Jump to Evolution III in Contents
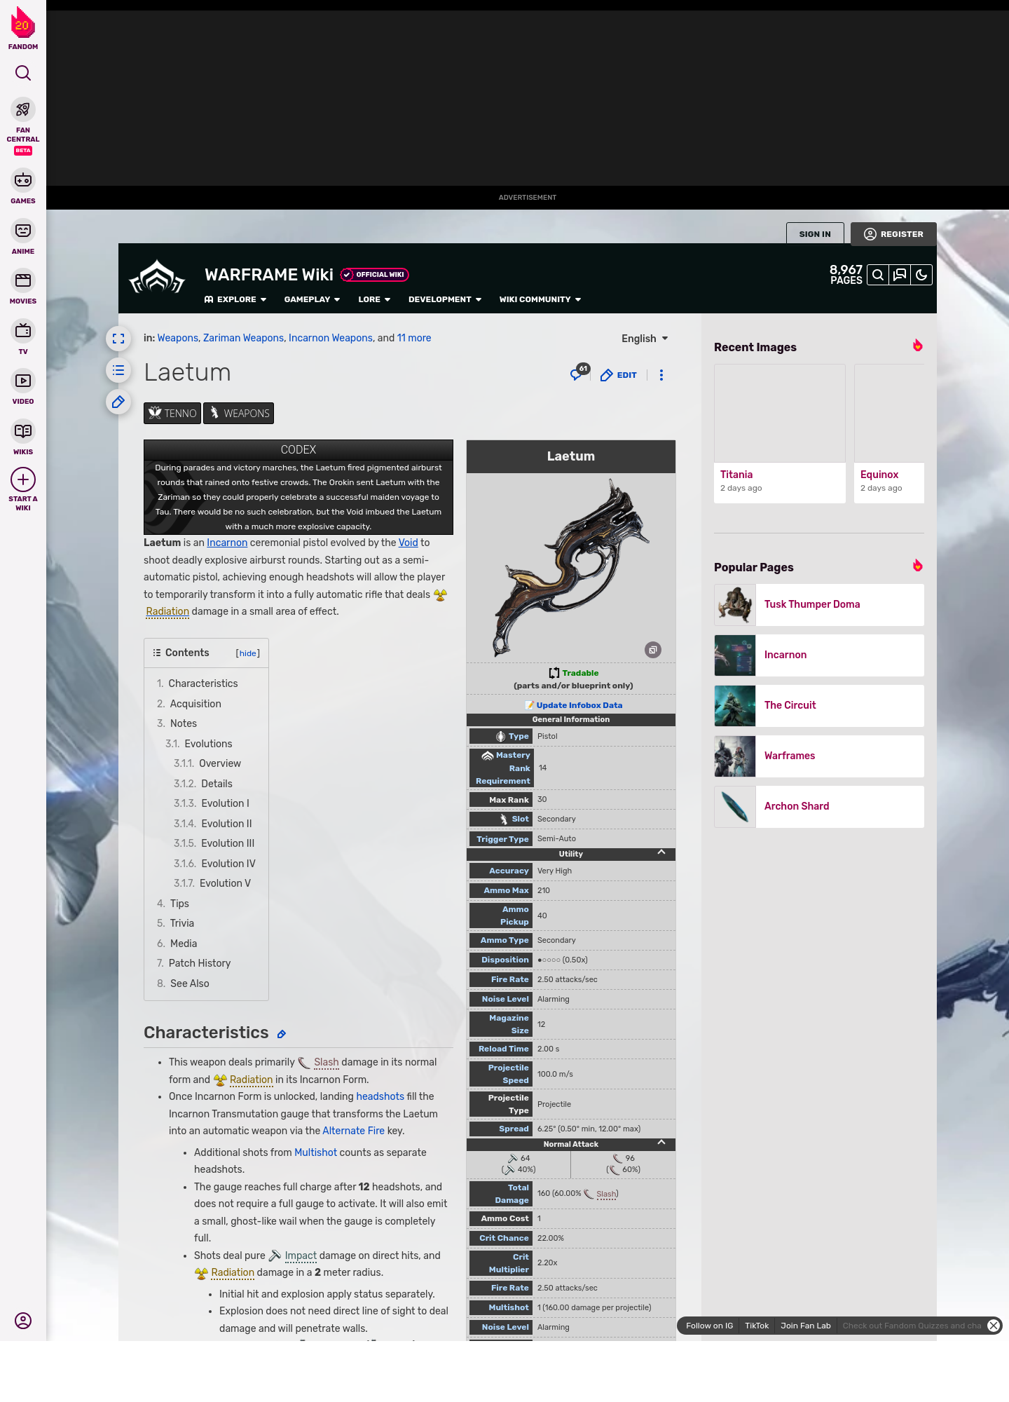 coord(228,843)
